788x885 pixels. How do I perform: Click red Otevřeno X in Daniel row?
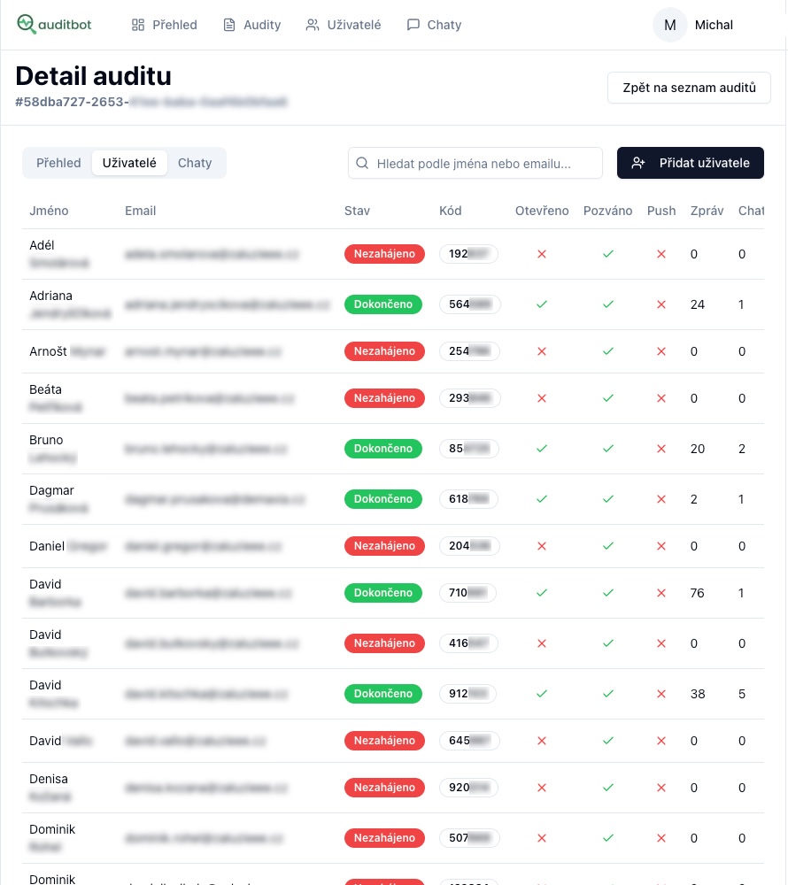click(542, 546)
